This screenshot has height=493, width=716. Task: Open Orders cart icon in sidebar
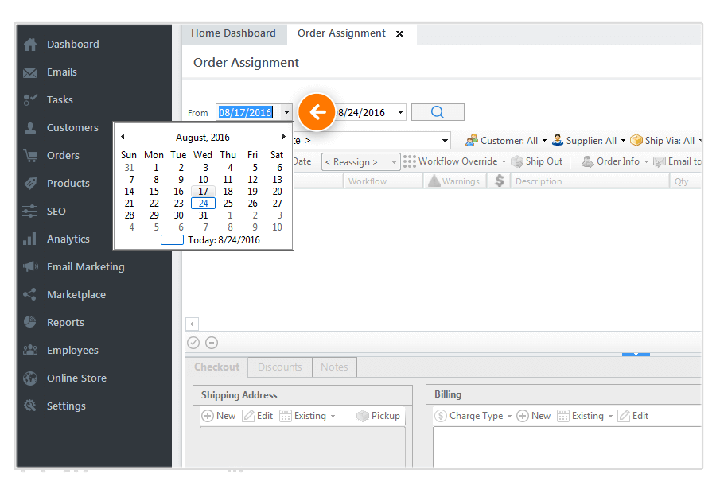(x=30, y=156)
